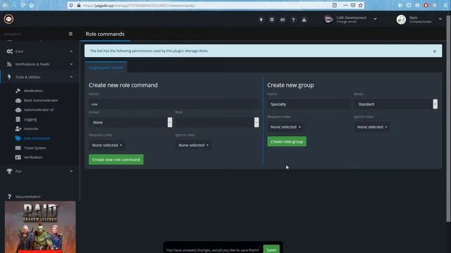The image size is (451, 253).
Task: Click the warning triangle icon
Action: pyautogui.click(x=304, y=20)
